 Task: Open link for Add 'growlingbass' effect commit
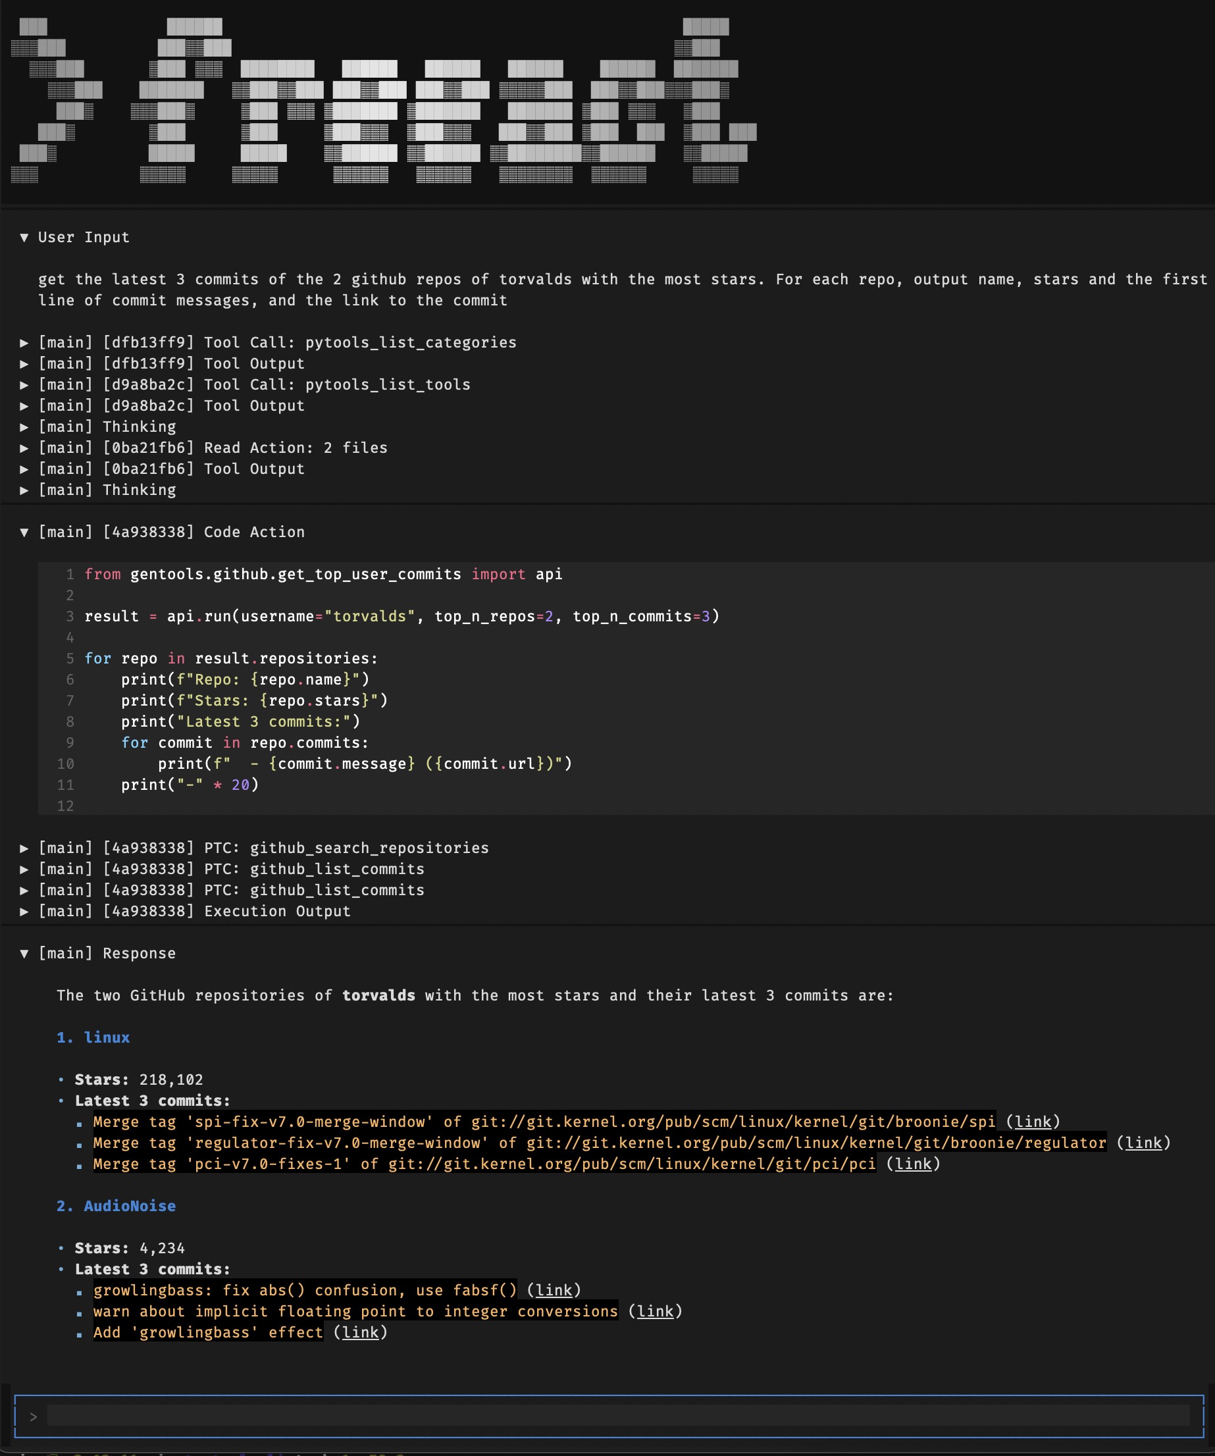tap(361, 1333)
